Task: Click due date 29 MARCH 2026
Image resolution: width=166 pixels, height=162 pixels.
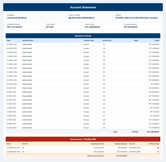Action: [x=135, y=152]
